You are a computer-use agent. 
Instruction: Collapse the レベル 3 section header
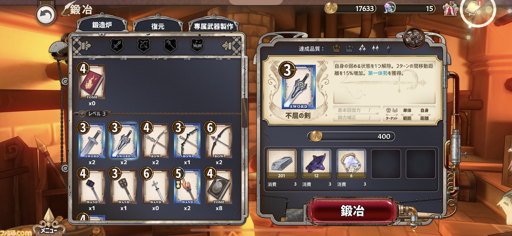pos(94,114)
